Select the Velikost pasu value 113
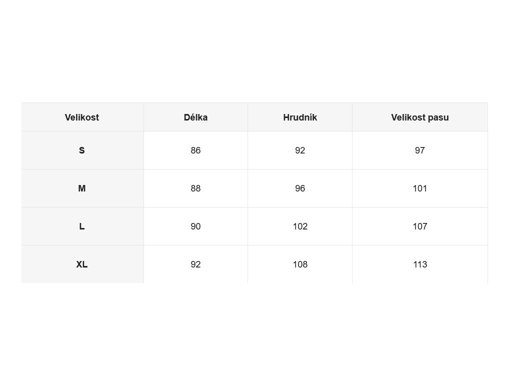Image resolution: width=512 pixels, height=384 pixels. tap(420, 264)
